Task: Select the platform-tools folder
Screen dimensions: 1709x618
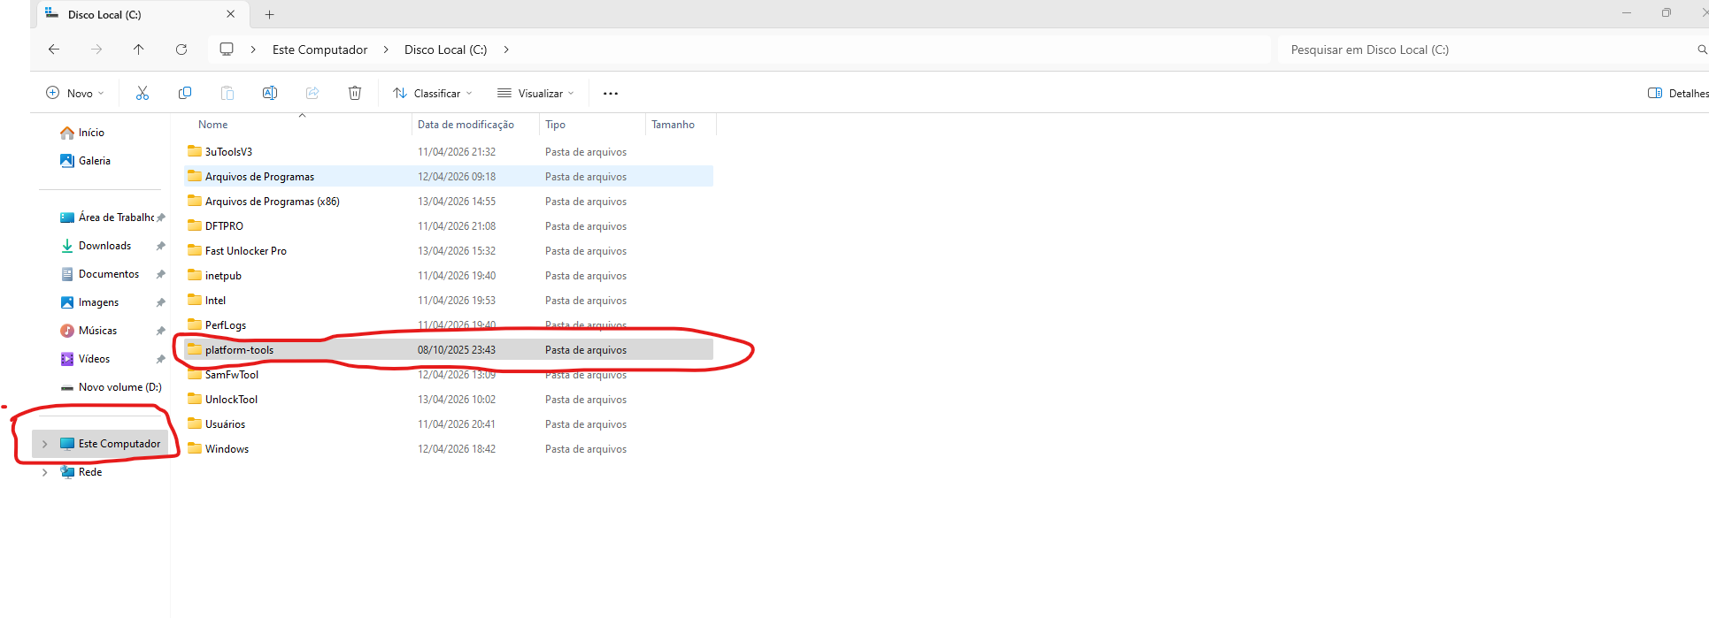Action: point(239,350)
